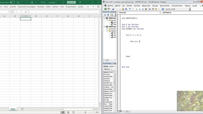Collapse the second VBAProject tree node

(105, 27)
